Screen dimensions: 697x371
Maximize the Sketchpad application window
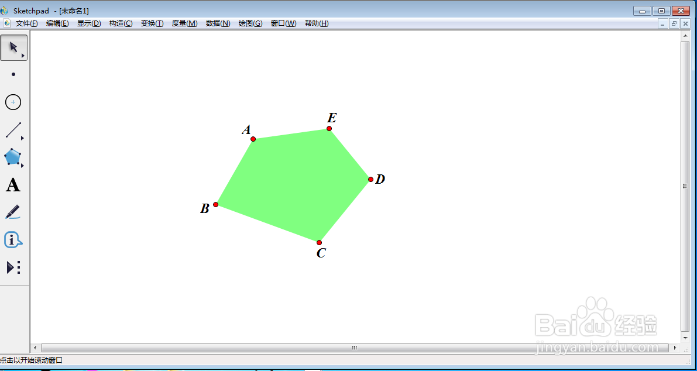point(661,11)
